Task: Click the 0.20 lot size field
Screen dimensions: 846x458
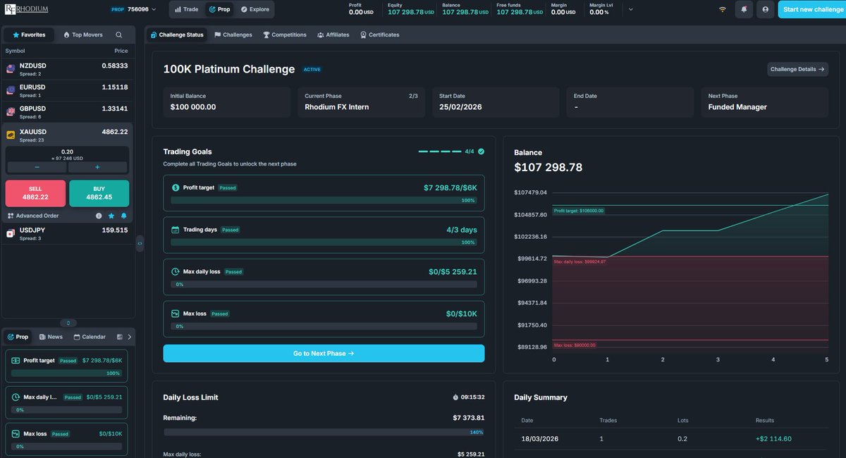Action: pyautogui.click(x=68, y=154)
